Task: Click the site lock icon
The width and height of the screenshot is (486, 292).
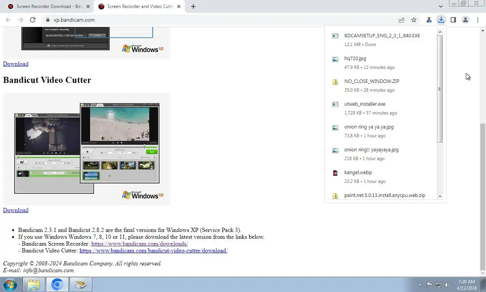Action: [x=47, y=20]
